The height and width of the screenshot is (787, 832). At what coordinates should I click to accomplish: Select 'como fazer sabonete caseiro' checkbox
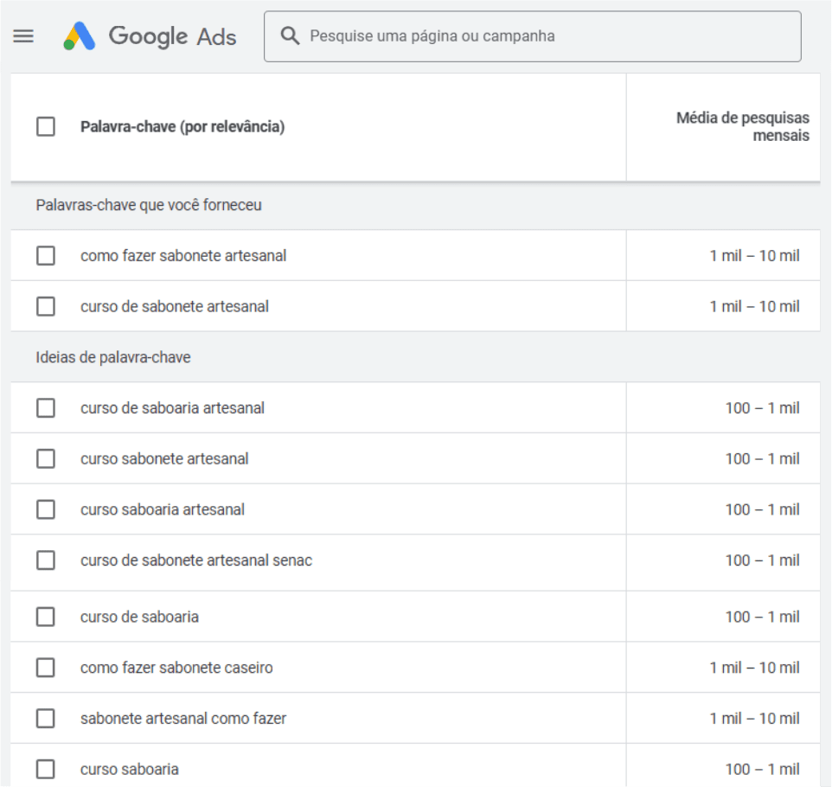coord(46,668)
